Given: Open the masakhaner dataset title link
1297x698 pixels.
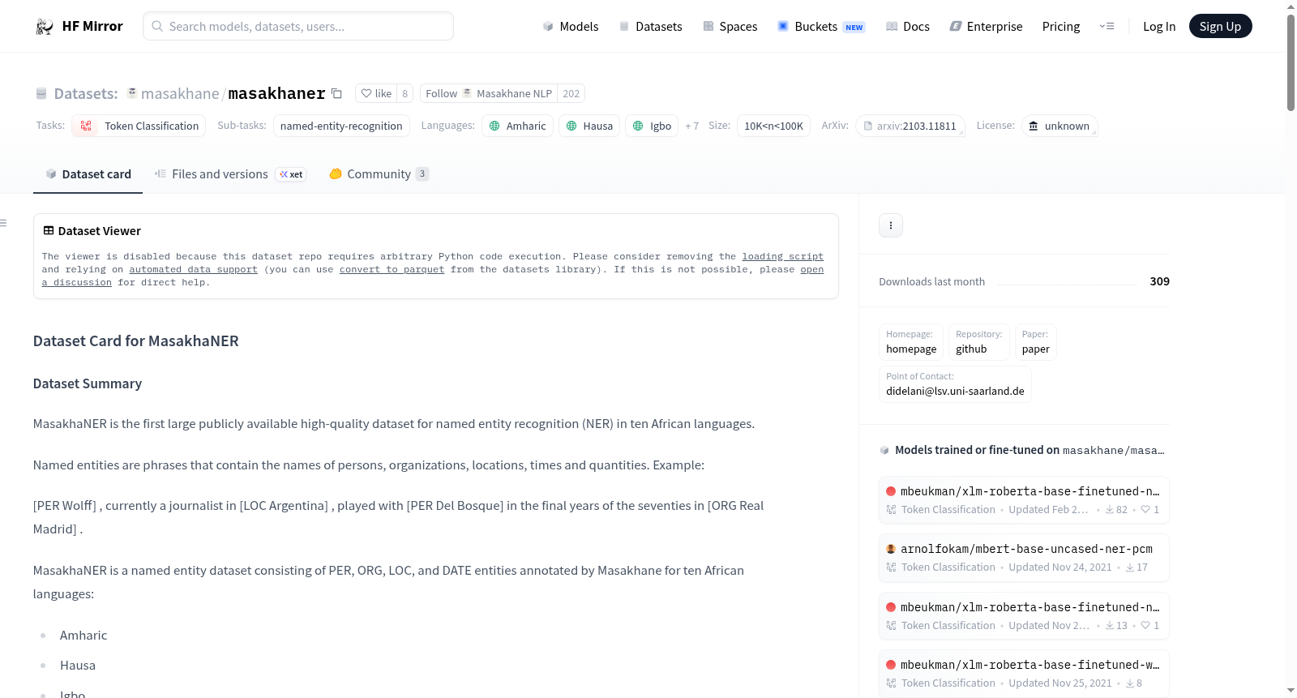Looking at the screenshot, I should pos(276,93).
